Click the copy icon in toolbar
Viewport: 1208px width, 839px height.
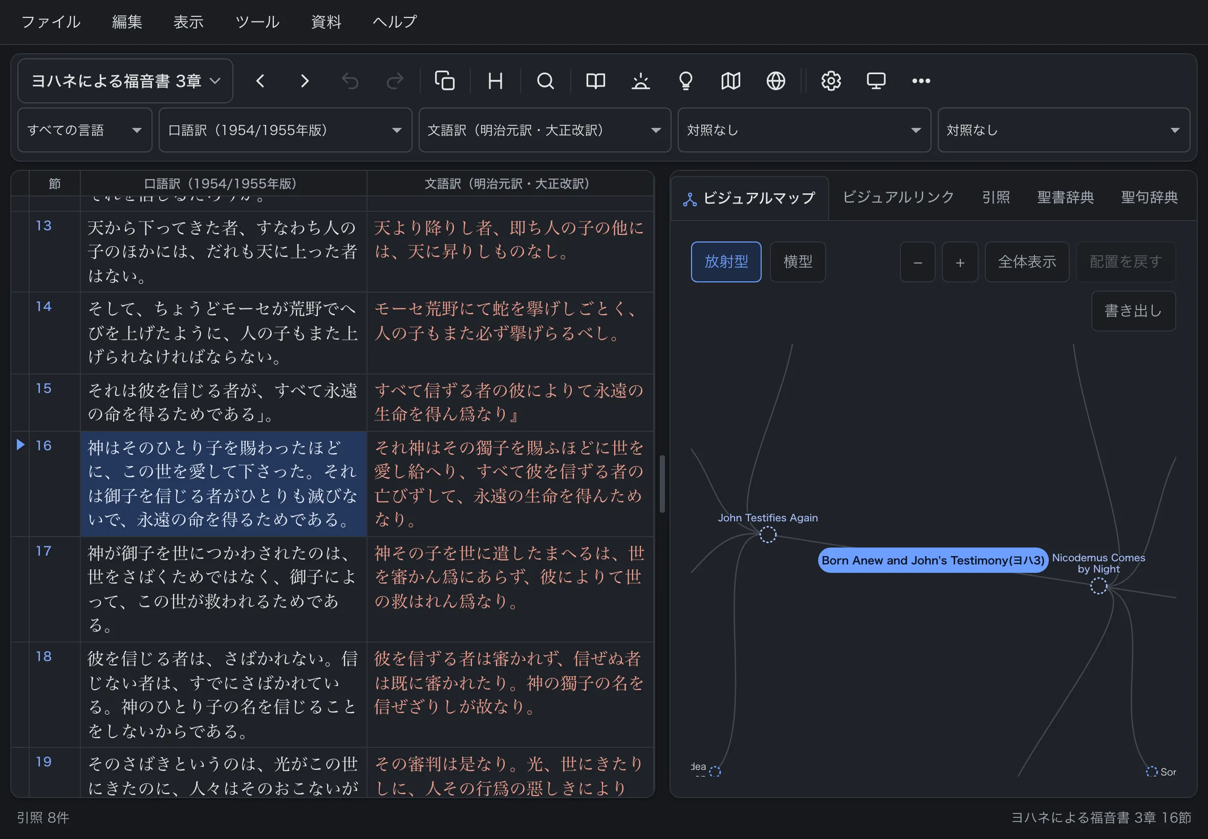click(445, 81)
